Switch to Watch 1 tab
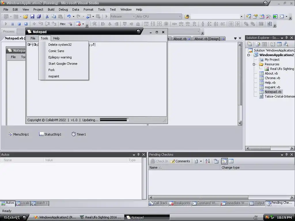 coord(40,203)
